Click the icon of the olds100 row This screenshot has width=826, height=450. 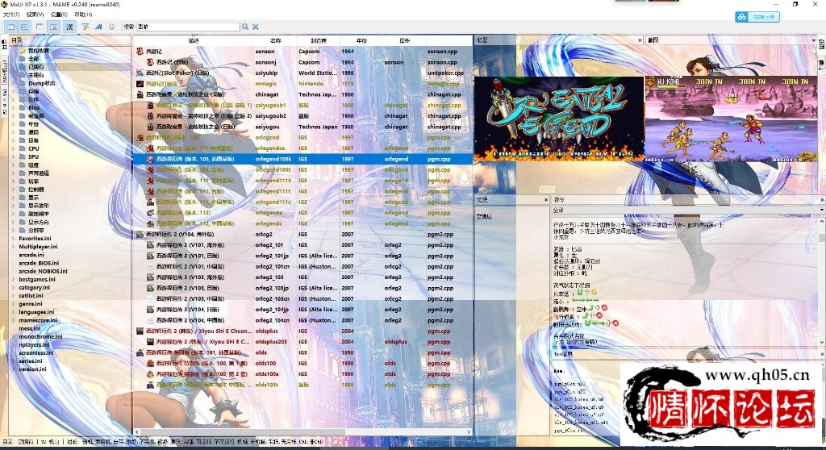151,364
